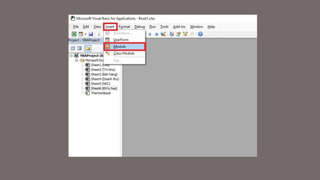Choose Class Module from the Insert menu
The image size is (320, 180).
pyautogui.click(x=124, y=53)
